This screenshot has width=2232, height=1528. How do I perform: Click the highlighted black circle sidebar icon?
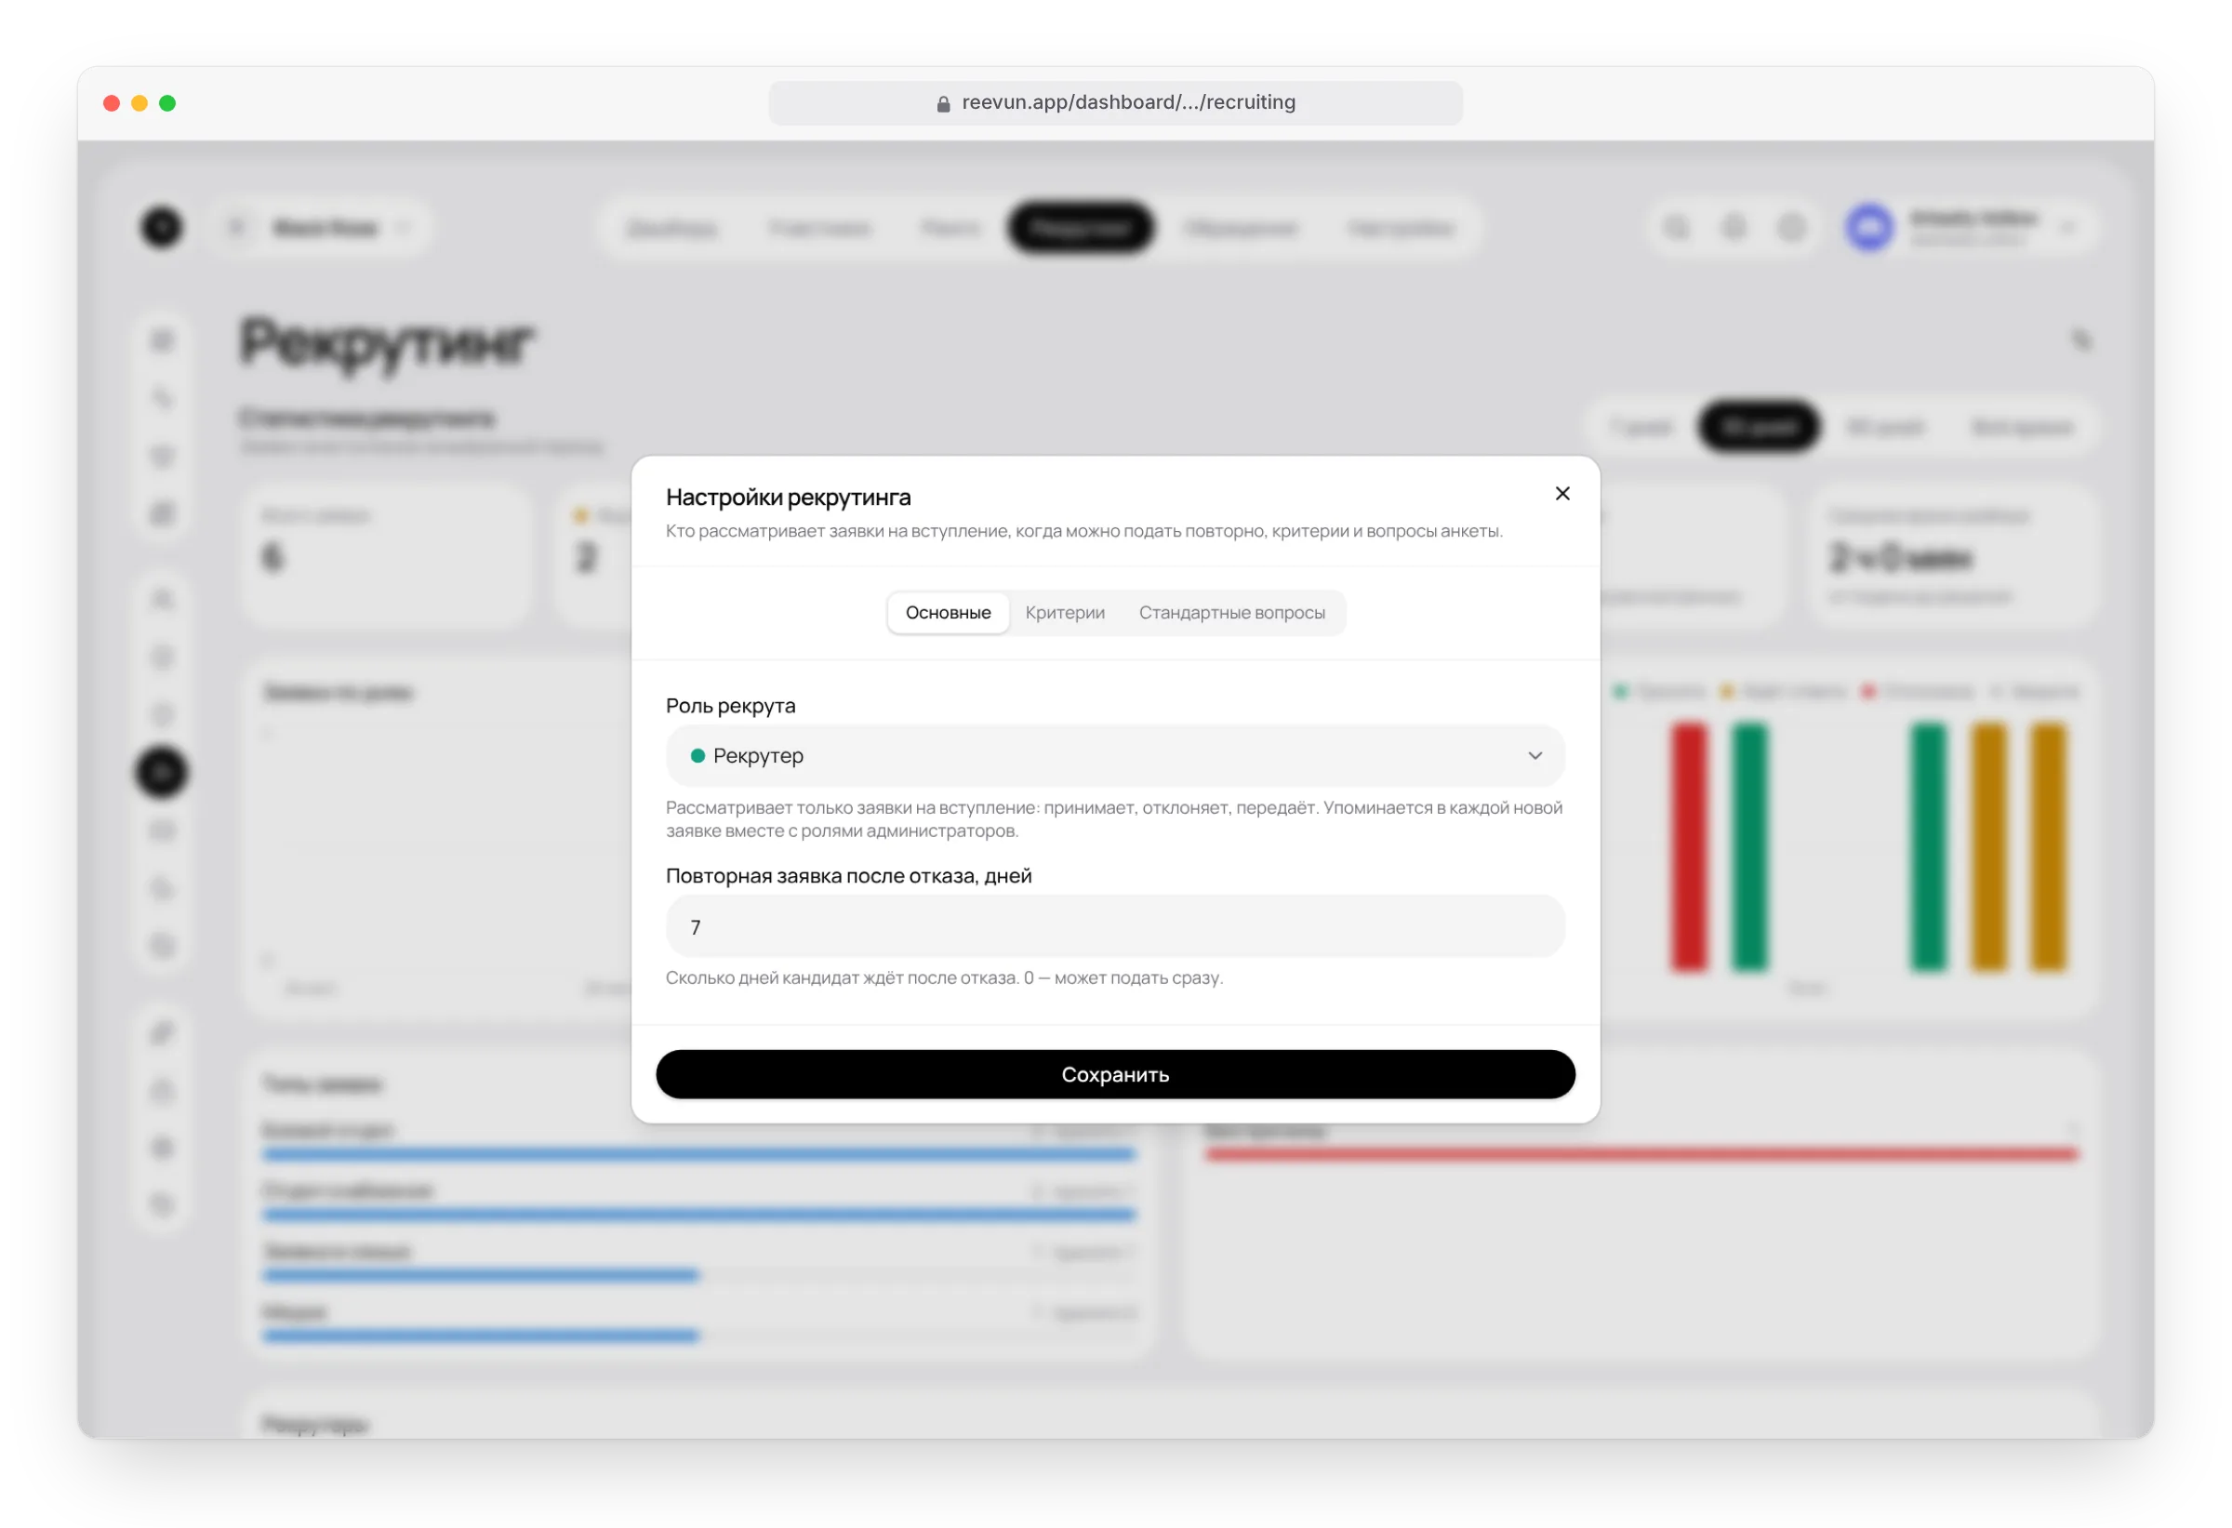[x=161, y=772]
